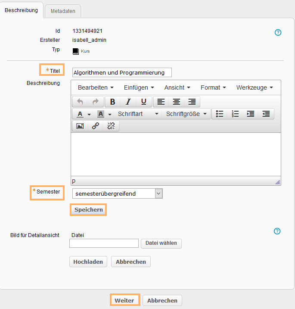This screenshot has height=309, width=295.
Task: Click the underline formatting icon
Action: 144,102
